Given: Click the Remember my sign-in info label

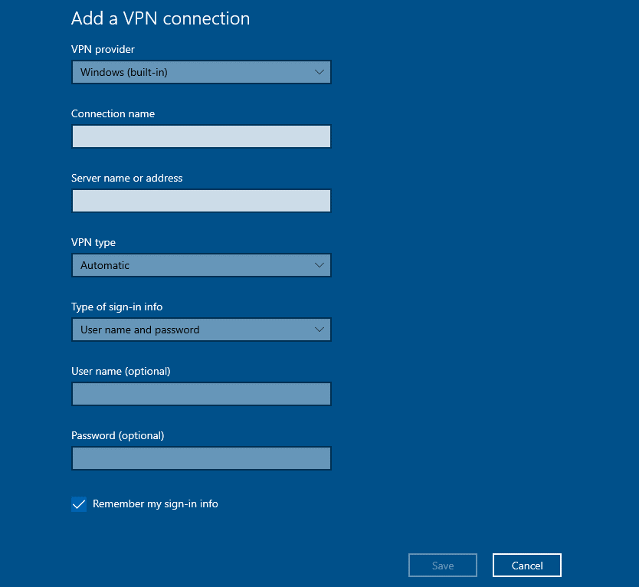Looking at the screenshot, I should point(156,504).
